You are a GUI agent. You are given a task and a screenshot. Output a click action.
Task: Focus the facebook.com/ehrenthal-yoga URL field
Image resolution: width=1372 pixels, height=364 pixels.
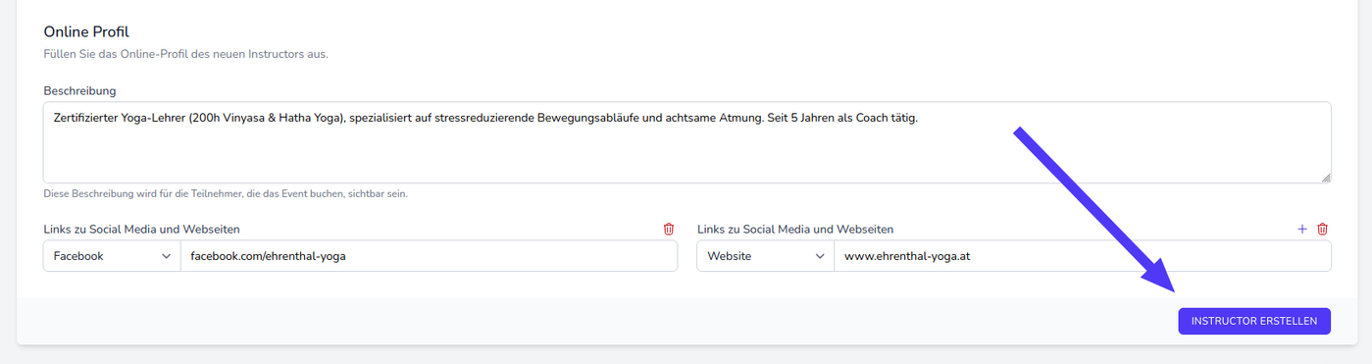(x=429, y=256)
